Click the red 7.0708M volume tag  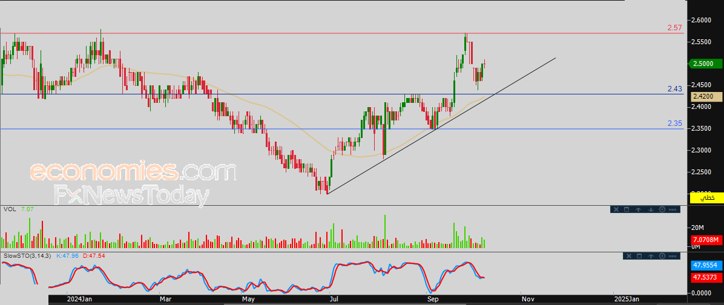point(707,240)
